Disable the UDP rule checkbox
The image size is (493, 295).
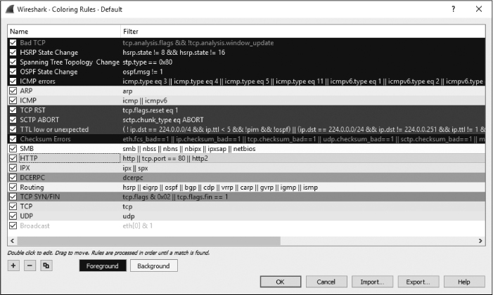coord(13,216)
